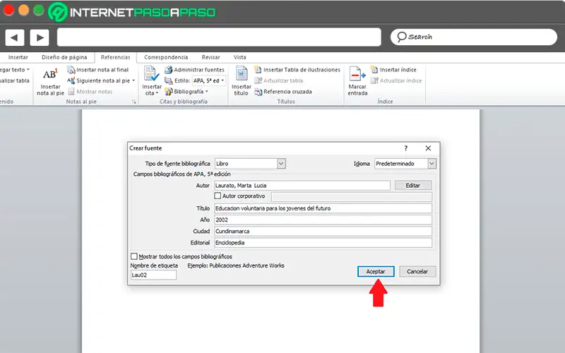Open the Bibliografía menu
Screen dimensions: 565x353
186,92
